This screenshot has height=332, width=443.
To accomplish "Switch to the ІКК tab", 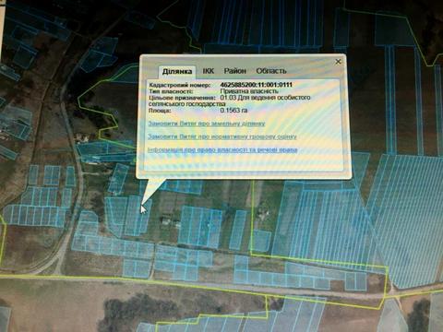I will [209, 71].
